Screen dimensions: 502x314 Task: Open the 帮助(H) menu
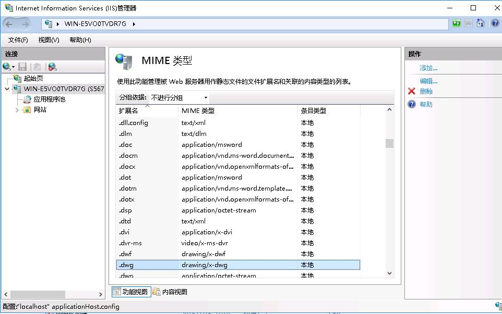tap(80, 40)
